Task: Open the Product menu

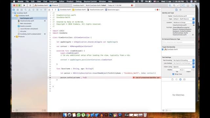Action: (70, 1)
